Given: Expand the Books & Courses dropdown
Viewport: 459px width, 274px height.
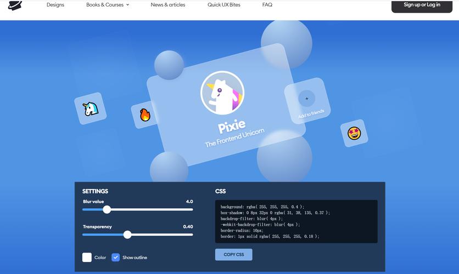Looking at the screenshot, I should pyautogui.click(x=108, y=5).
